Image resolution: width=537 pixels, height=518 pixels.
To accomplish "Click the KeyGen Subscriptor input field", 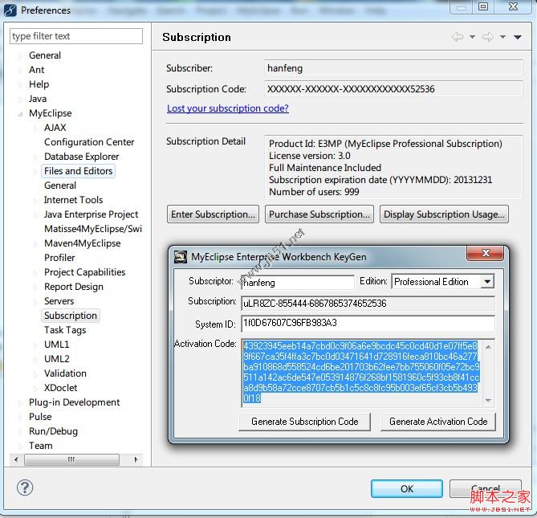I will pos(297,283).
